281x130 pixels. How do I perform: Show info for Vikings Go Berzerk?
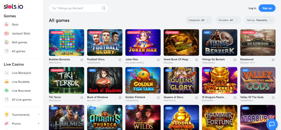click(x=235, y=60)
